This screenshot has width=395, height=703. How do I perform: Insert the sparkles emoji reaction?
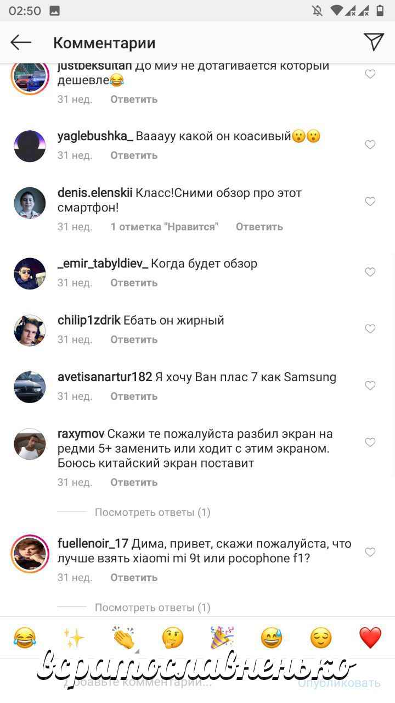click(x=74, y=638)
